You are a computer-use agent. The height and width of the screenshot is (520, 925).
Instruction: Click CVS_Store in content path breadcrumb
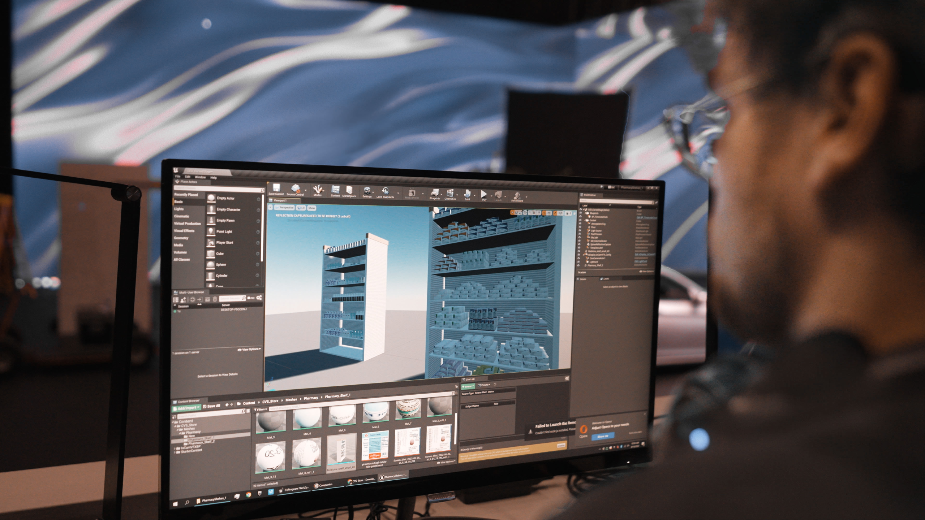click(270, 401)
